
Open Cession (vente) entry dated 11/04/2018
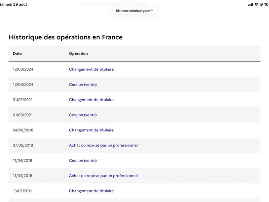click(83, 161)
